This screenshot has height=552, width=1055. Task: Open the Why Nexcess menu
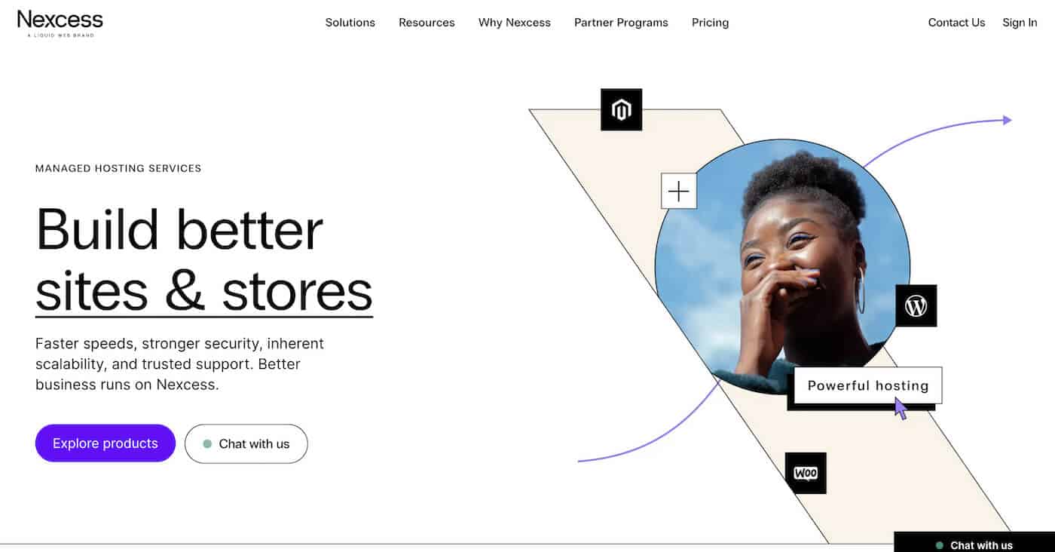[x=515, y=23]
